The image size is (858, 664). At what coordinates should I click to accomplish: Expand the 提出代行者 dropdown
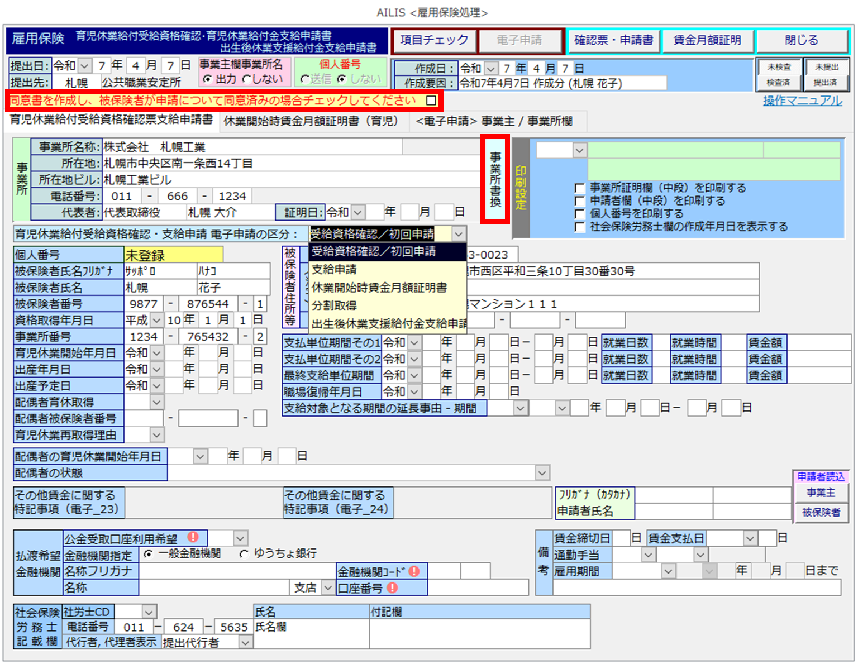[245, 643]
